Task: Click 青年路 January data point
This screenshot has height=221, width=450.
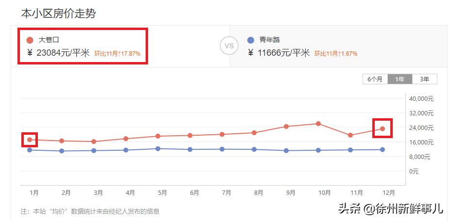Action: [x=30, y=150]
